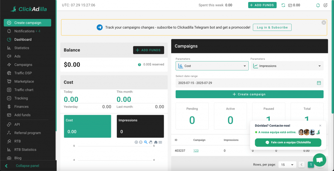334x171 pixels.
Task: Click the API icon in sidebar
Action: point(9,124)
